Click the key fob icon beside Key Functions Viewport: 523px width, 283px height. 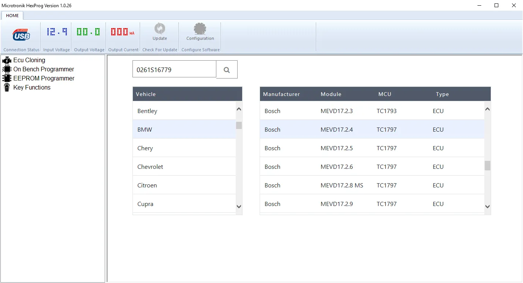click(x=7, y=87)
